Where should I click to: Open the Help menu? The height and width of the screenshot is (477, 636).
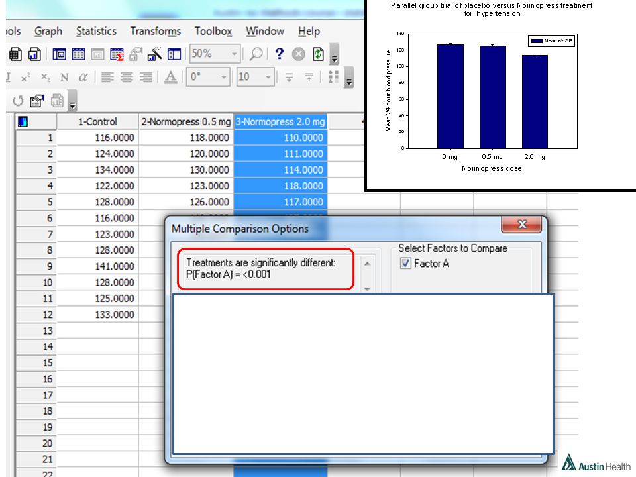(x=309, y=31)
